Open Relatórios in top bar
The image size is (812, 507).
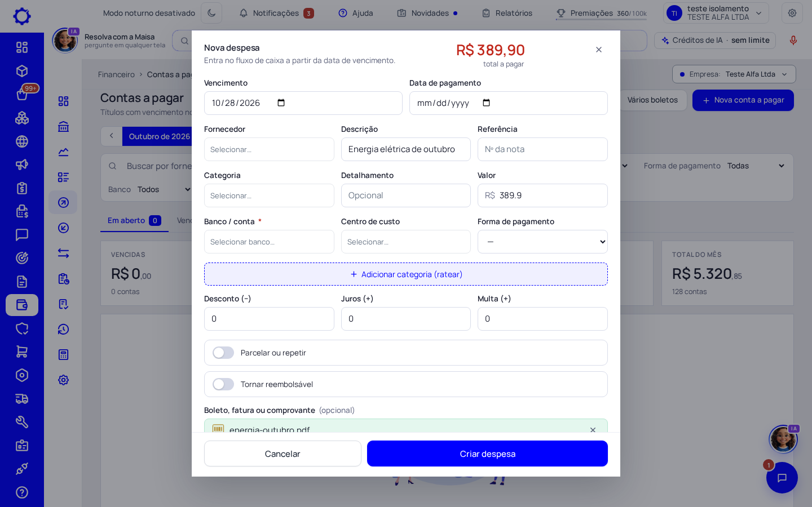(x=507, y=13)
